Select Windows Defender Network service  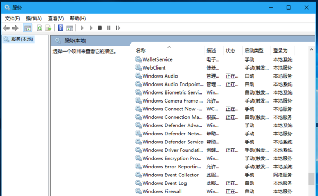[172, 133]
